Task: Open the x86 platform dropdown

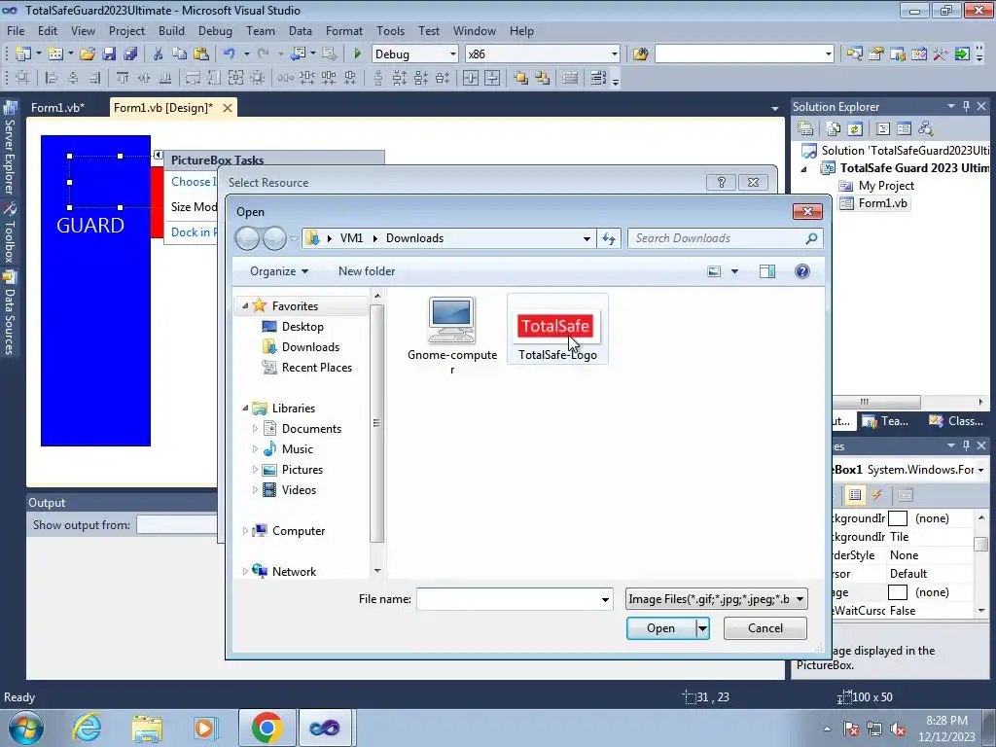Action: pyautogui.click(x=615, y=54)
